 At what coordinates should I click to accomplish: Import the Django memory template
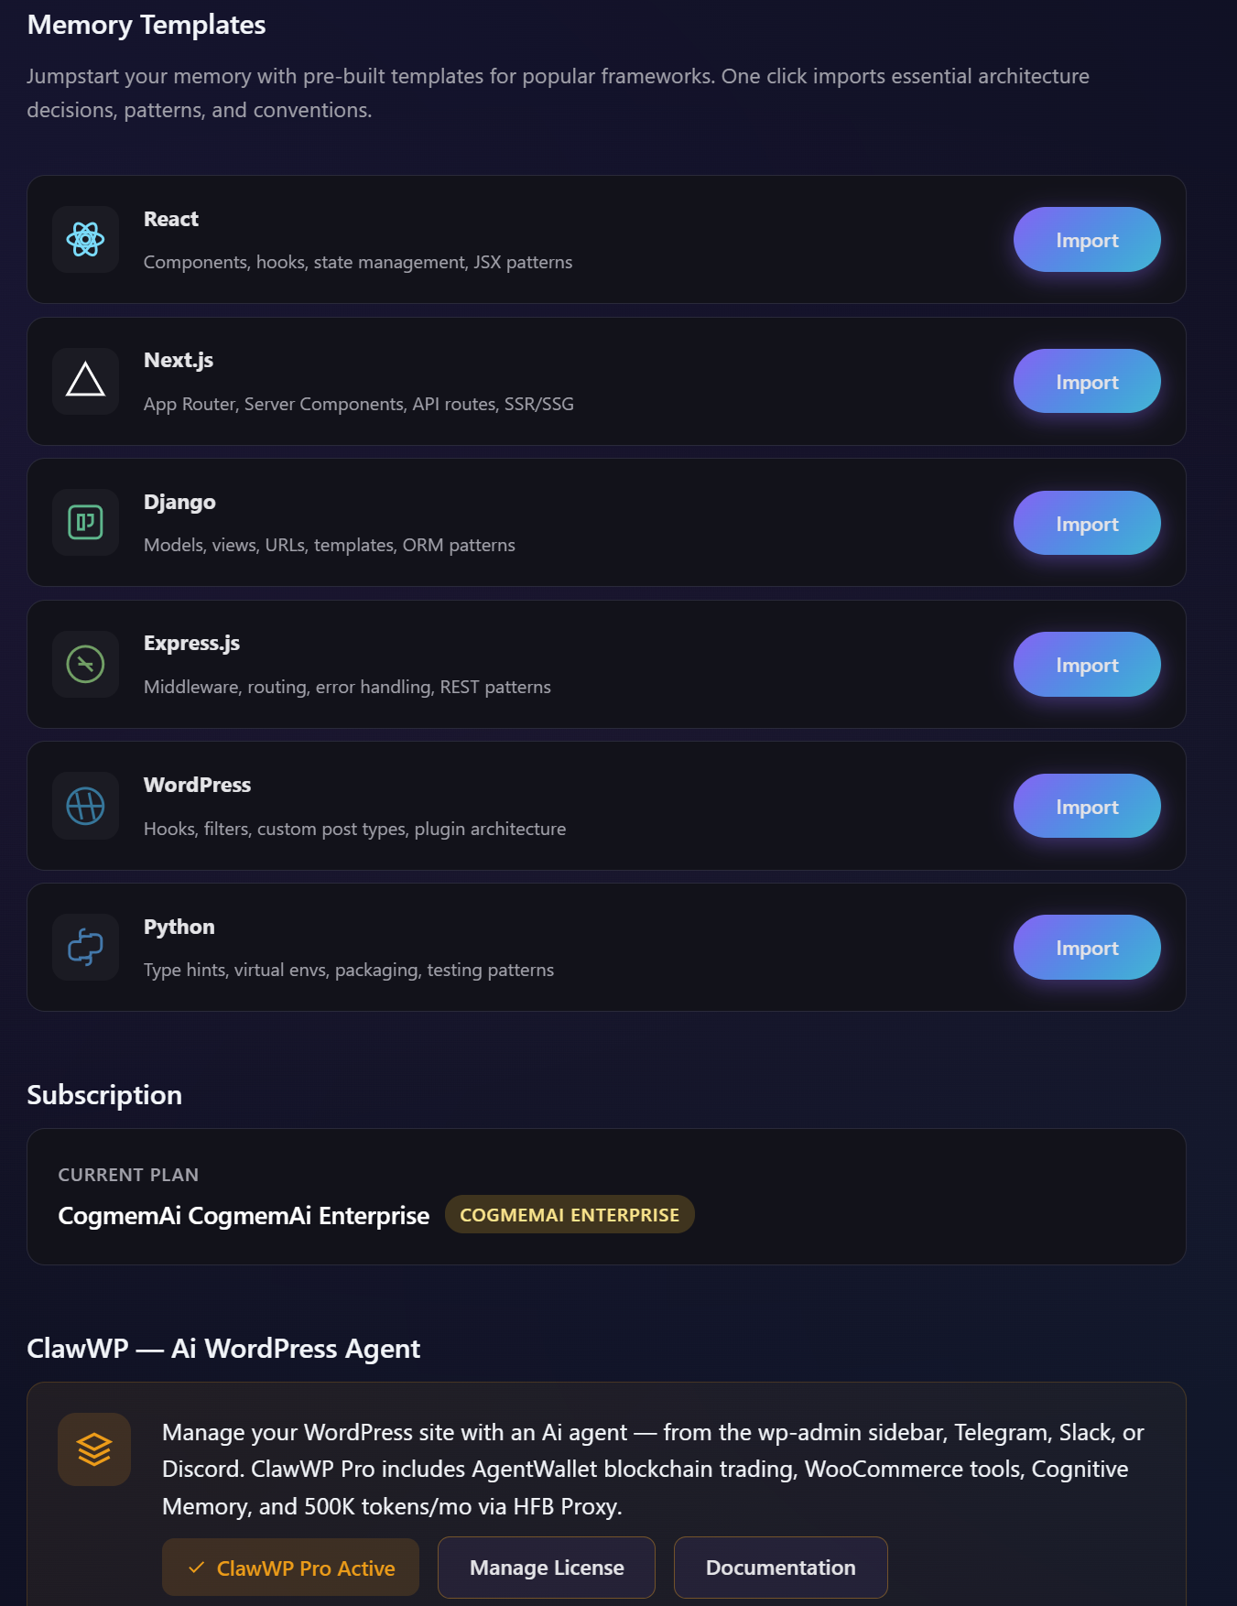(x=1086, y=523)
